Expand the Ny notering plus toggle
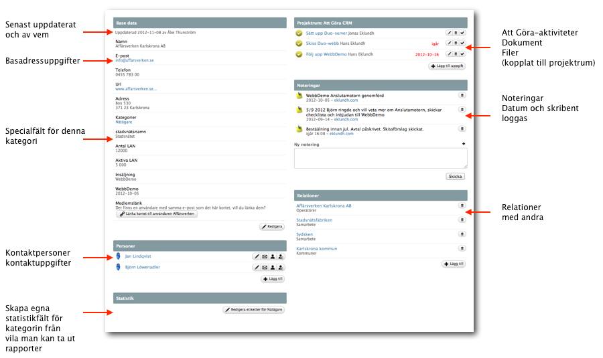 point(464,144)
